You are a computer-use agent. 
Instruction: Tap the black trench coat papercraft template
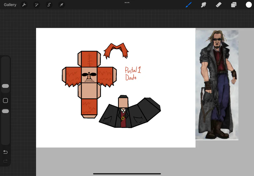[130, 112]
